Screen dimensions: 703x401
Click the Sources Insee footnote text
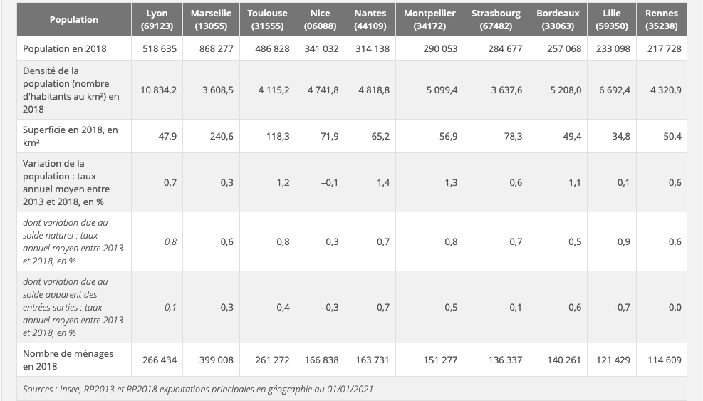(x=198, y=389)
